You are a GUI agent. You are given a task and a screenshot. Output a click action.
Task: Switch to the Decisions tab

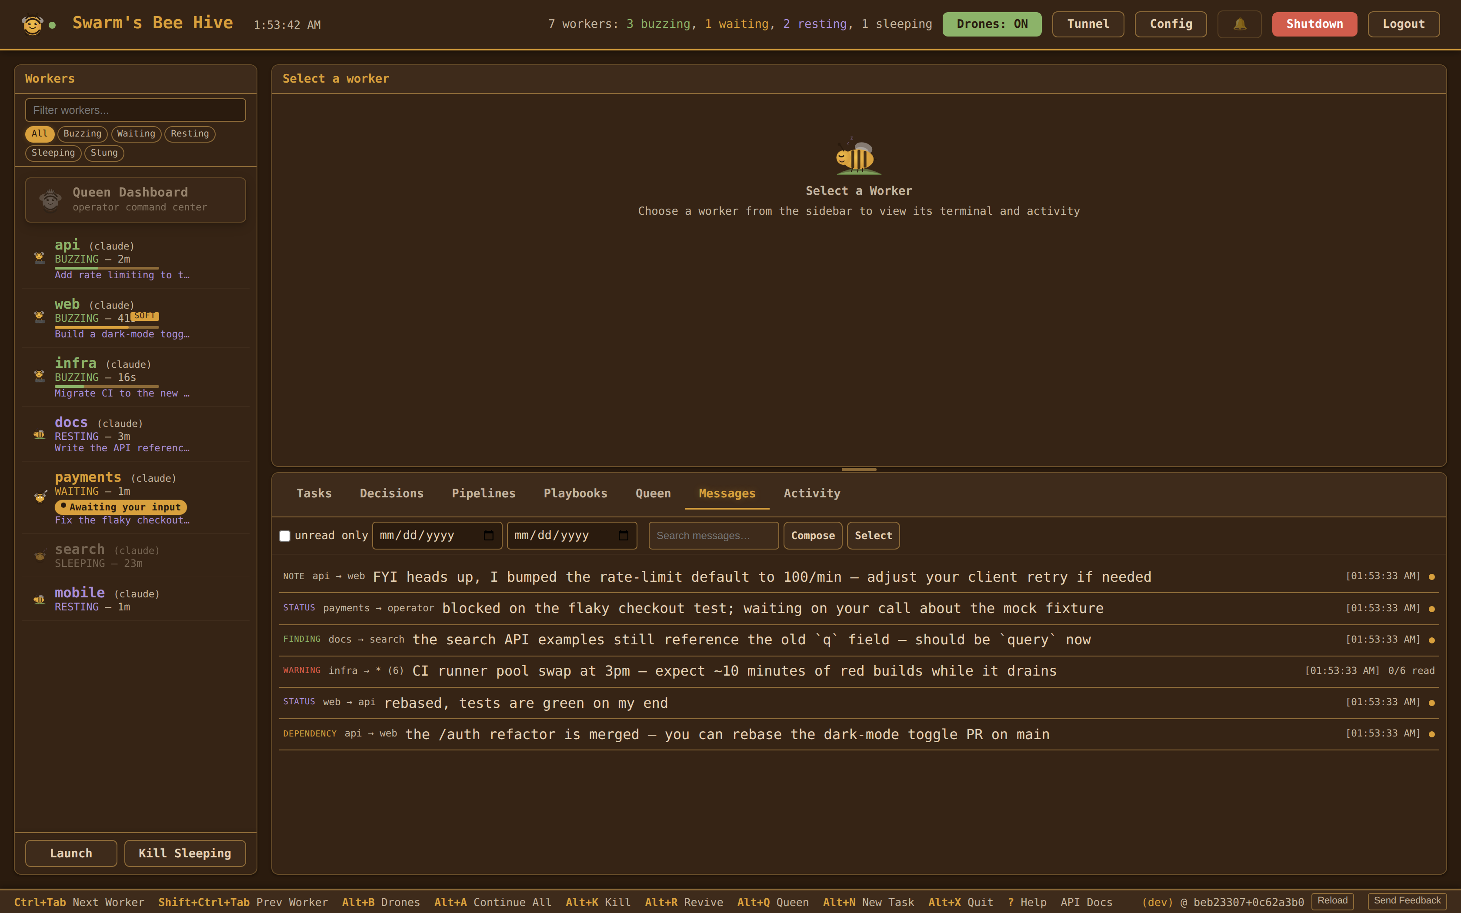[x=391, y=493]
